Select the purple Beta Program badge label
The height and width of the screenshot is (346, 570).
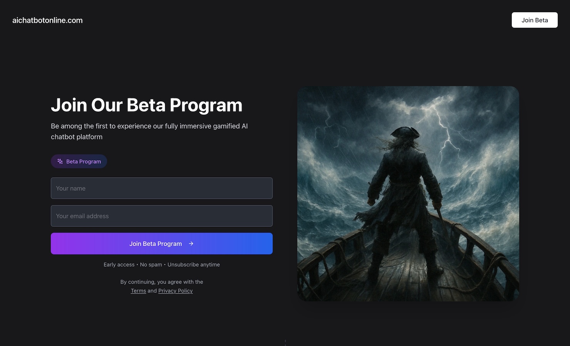click(84, 161)
